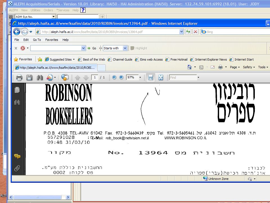
Task: Click the PDF page number field
Action: coord(95,78)
